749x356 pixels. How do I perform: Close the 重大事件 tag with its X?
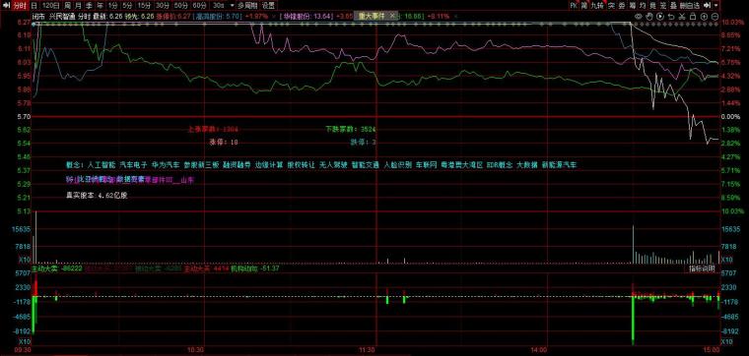(392, 16)
